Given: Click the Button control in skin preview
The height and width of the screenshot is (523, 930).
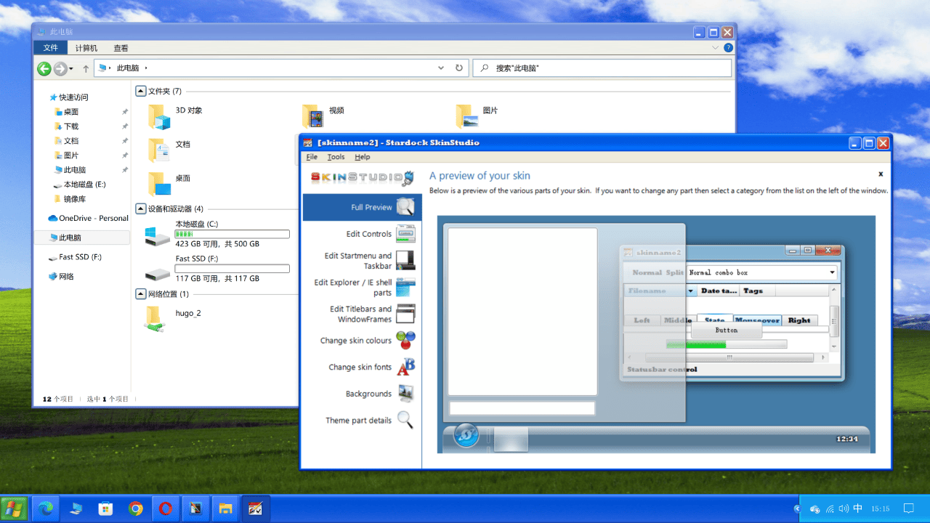Looking at the screenshot, I should click(726, 330).
